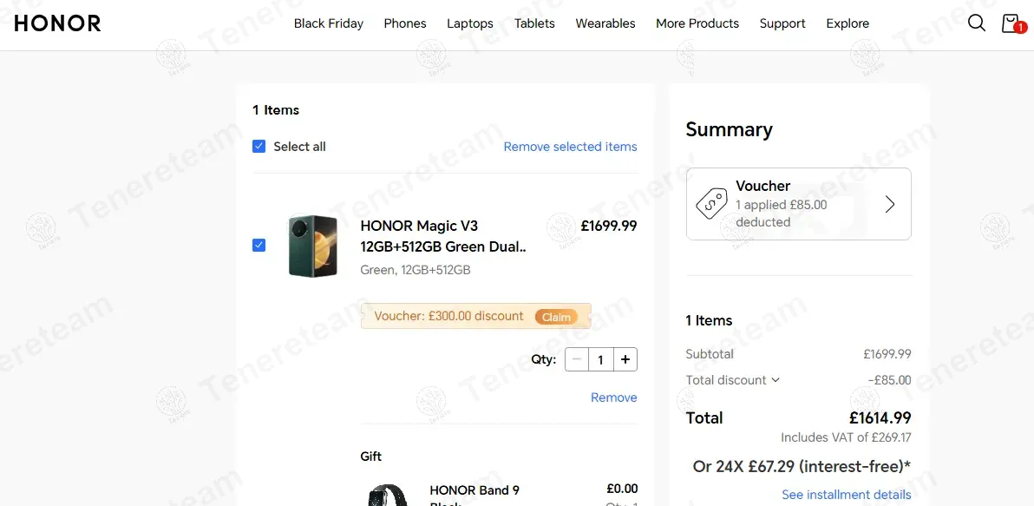This screenshot has height=506, width=1034.
Task: Open the Black Friday menu item
Action: pos(329,23)
